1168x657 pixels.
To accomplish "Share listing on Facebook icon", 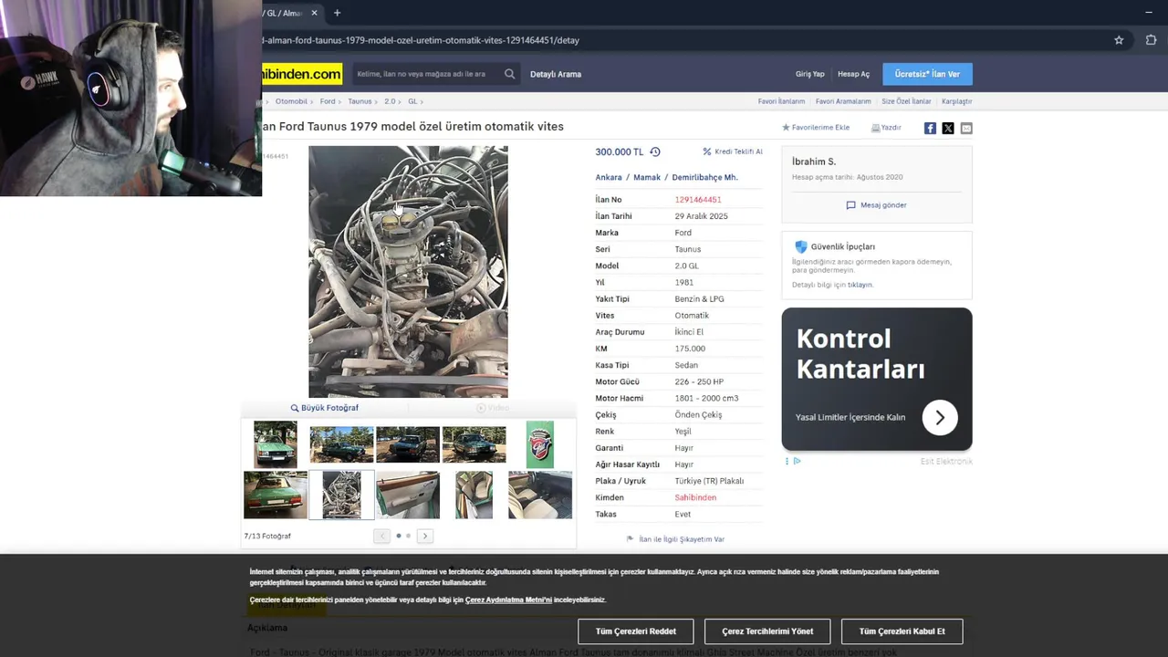I will (930, 128).
